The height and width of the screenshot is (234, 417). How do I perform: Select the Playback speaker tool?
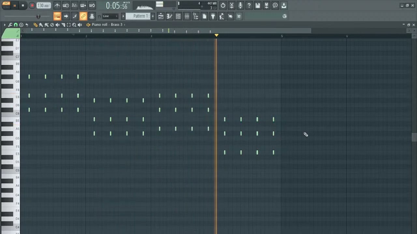[80, 25]
